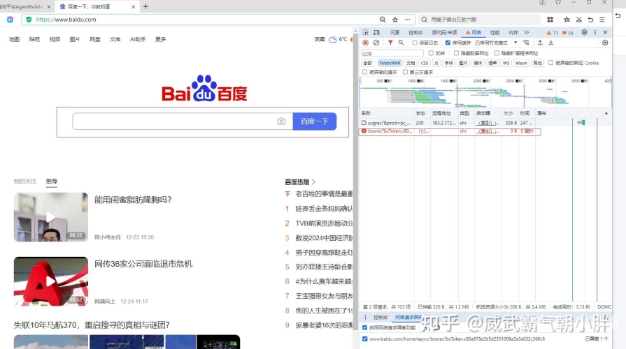Play the 能用闺蜜脂肪隆胸吗 video thumbnail
Screen dimensions: 626x349
point(50,217)
